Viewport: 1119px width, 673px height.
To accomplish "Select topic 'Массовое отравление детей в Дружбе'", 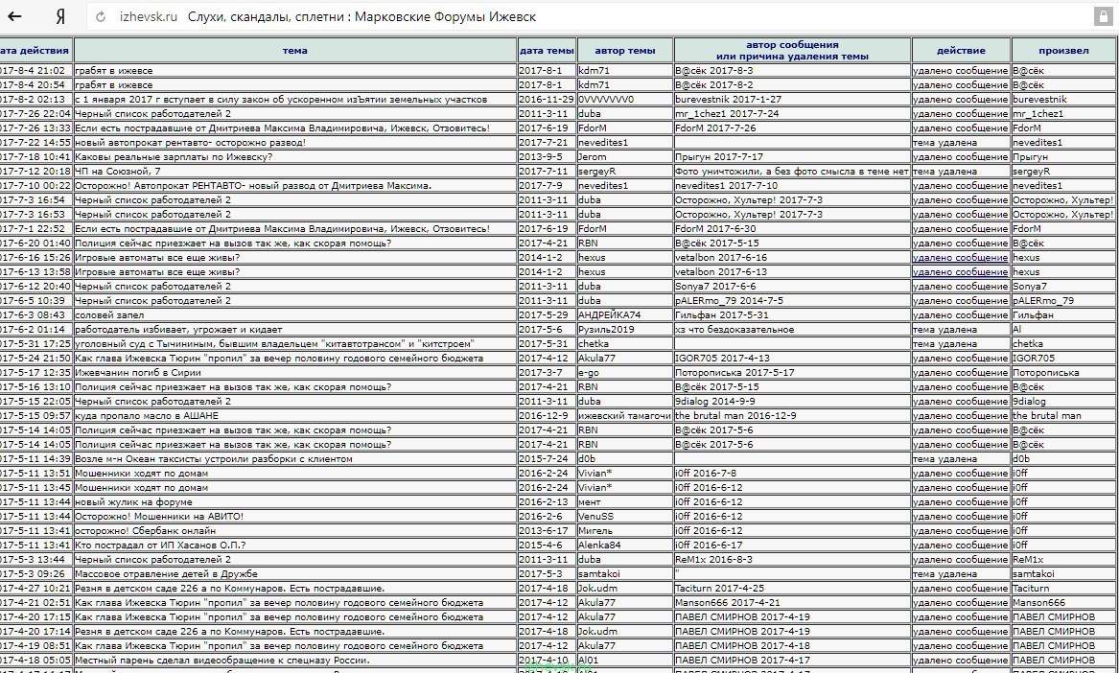I will (166, 574).
